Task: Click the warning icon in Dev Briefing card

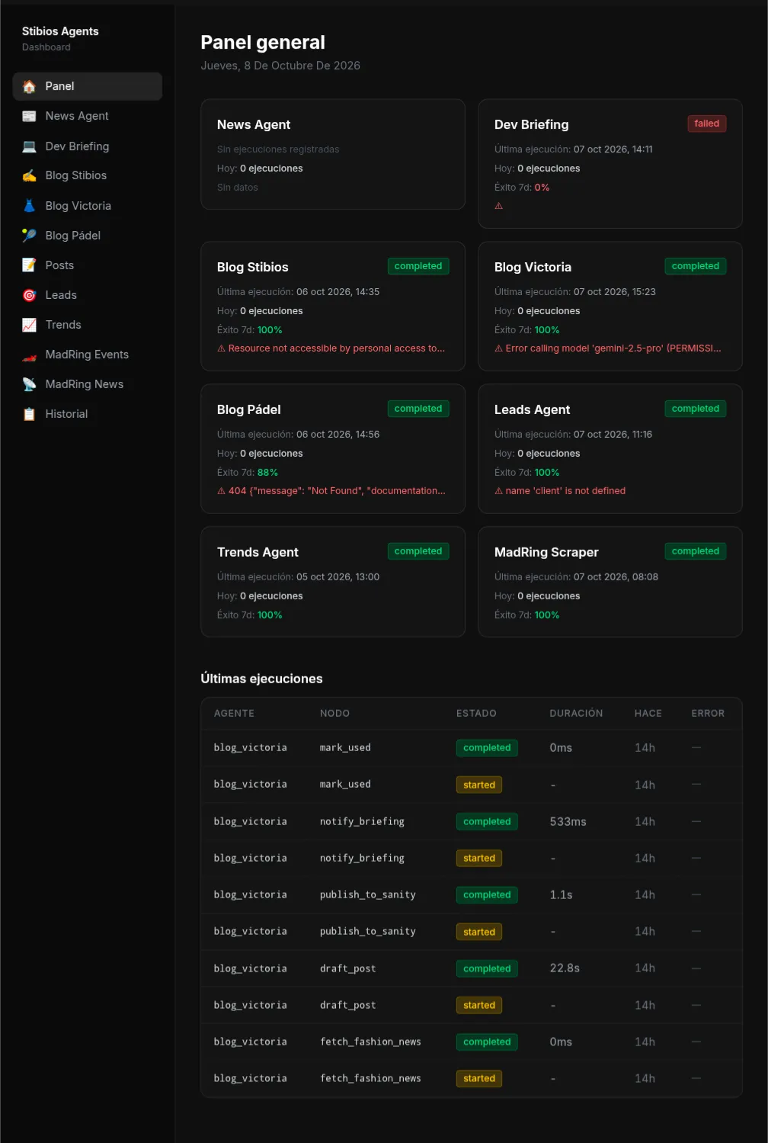Action: pos(499,206)
